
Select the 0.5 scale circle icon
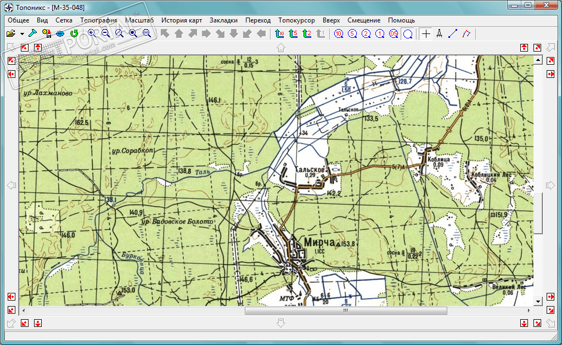coord(394,34)
